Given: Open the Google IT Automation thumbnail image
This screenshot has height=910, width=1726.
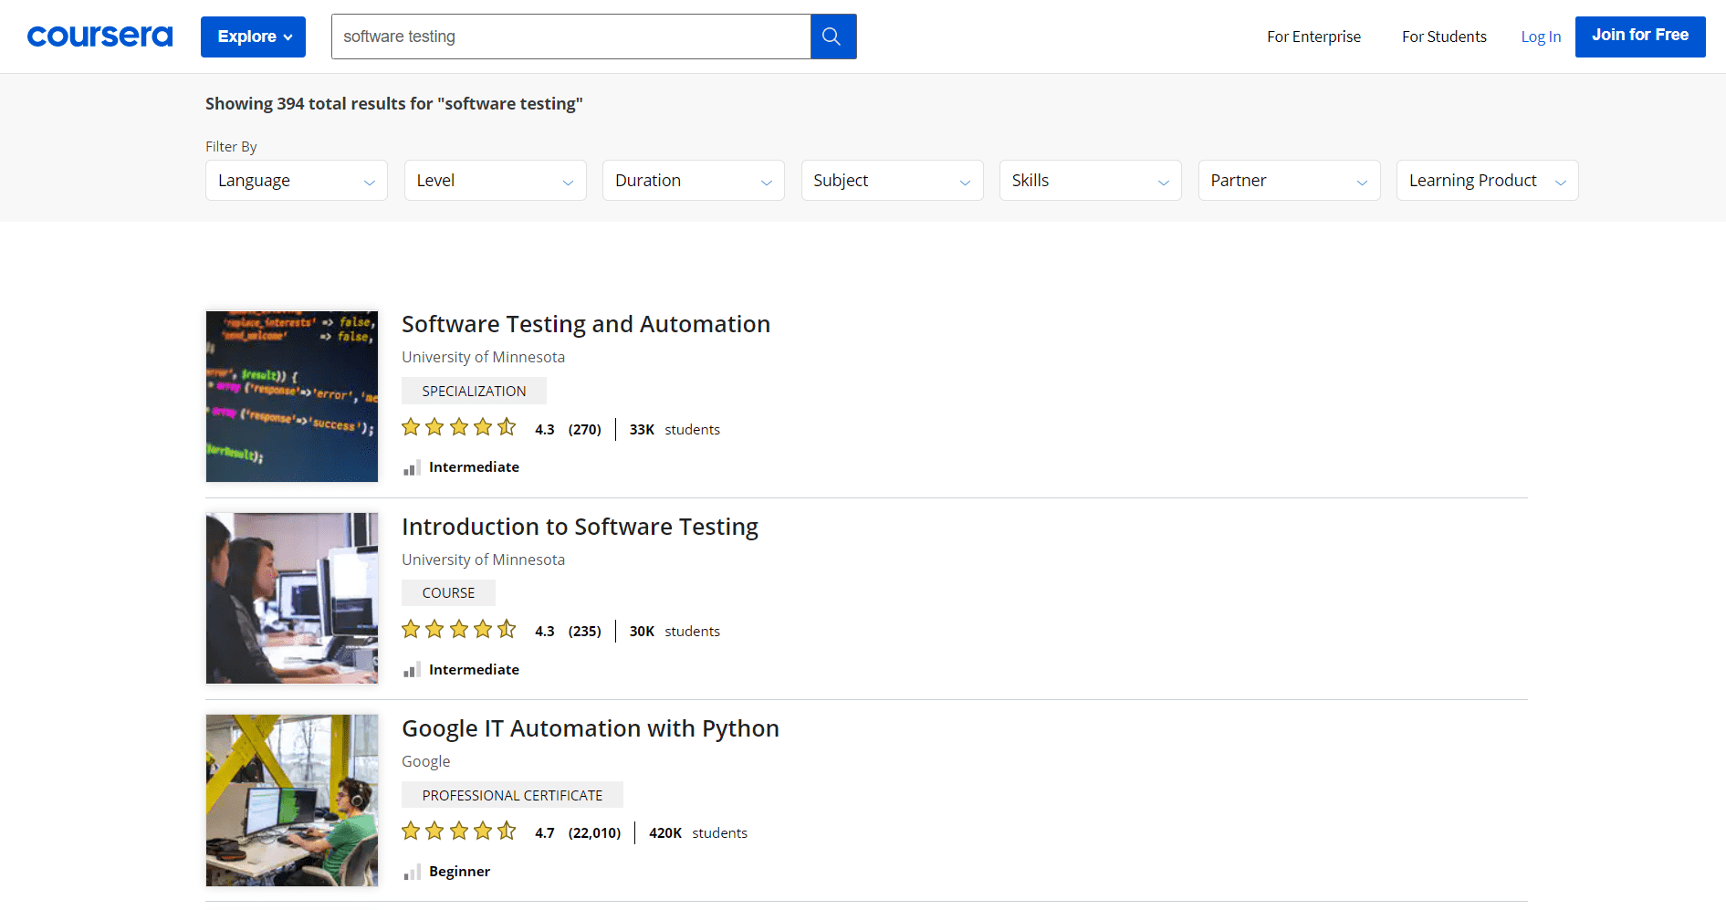Looking at the screenshot, I should (x=292, y=800).
